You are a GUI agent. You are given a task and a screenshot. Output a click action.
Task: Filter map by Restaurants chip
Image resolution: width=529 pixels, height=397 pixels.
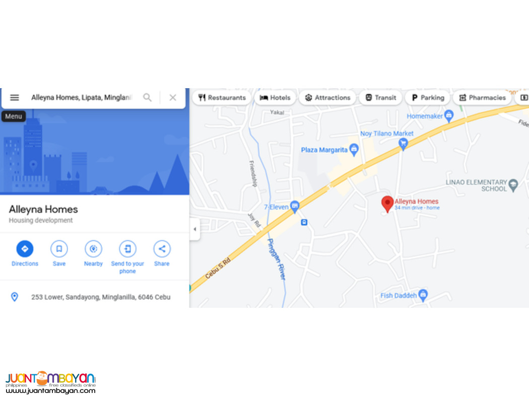click(222, 97)
